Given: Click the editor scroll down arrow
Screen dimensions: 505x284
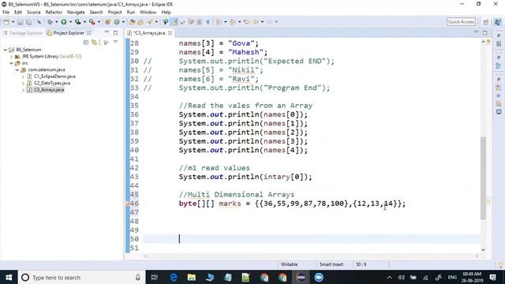Looking at the screenshot, I should tap(483, 249).
